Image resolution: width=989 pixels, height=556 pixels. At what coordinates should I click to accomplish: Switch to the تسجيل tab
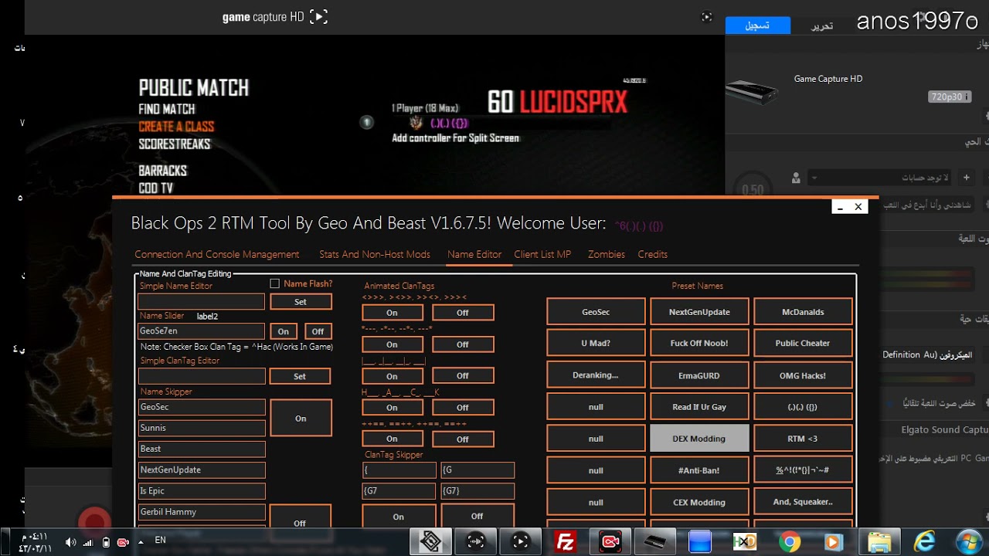pos(757,25)
